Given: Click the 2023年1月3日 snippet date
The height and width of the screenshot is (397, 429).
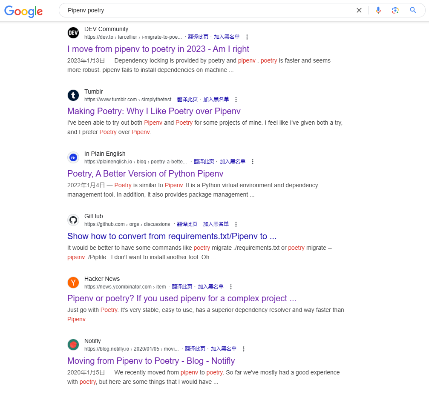Looking at the screenshot, I should pyautogui.click(x=86, y=61).
